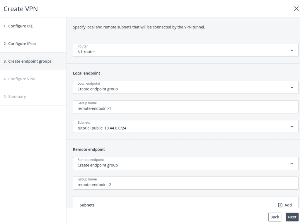Click the Remote endpoint section heading
Viewport: 300px width, 223px height.
click(x=89, y=149)
